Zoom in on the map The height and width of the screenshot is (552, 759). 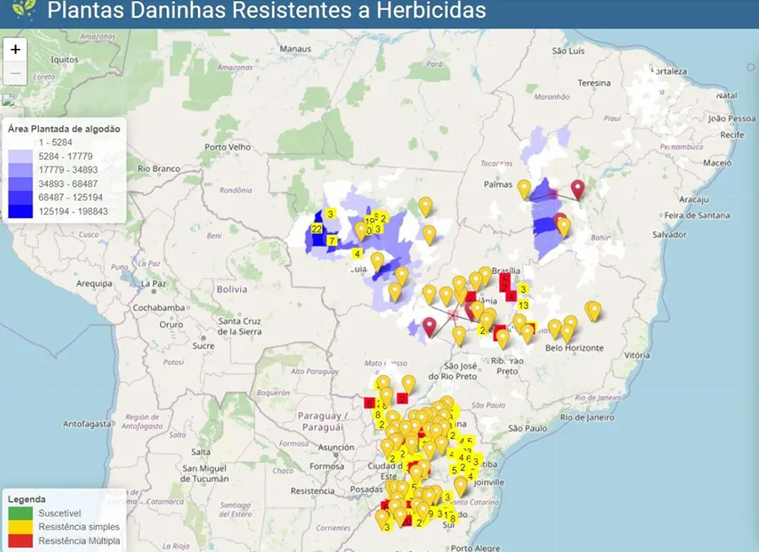pyautogui.click(x=15, y=50)
